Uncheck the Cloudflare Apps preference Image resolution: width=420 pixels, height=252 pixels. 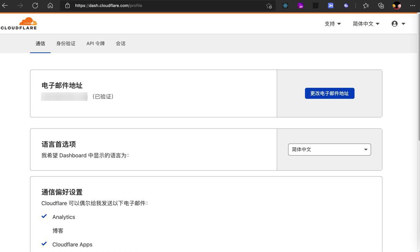[x=44, y=244]
